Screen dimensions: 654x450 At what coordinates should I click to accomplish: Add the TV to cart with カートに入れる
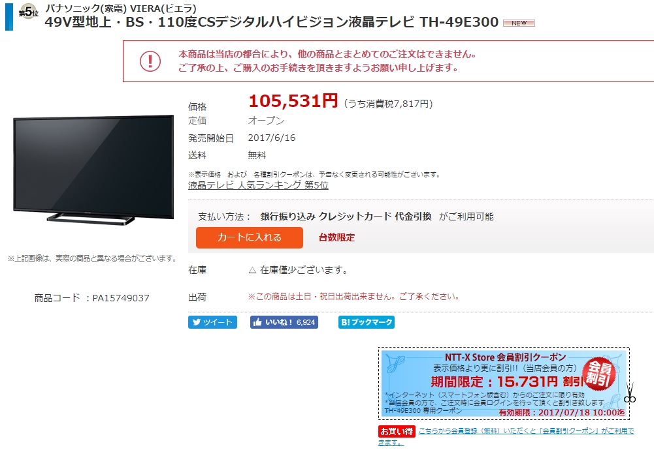click(x=250, y=237)
